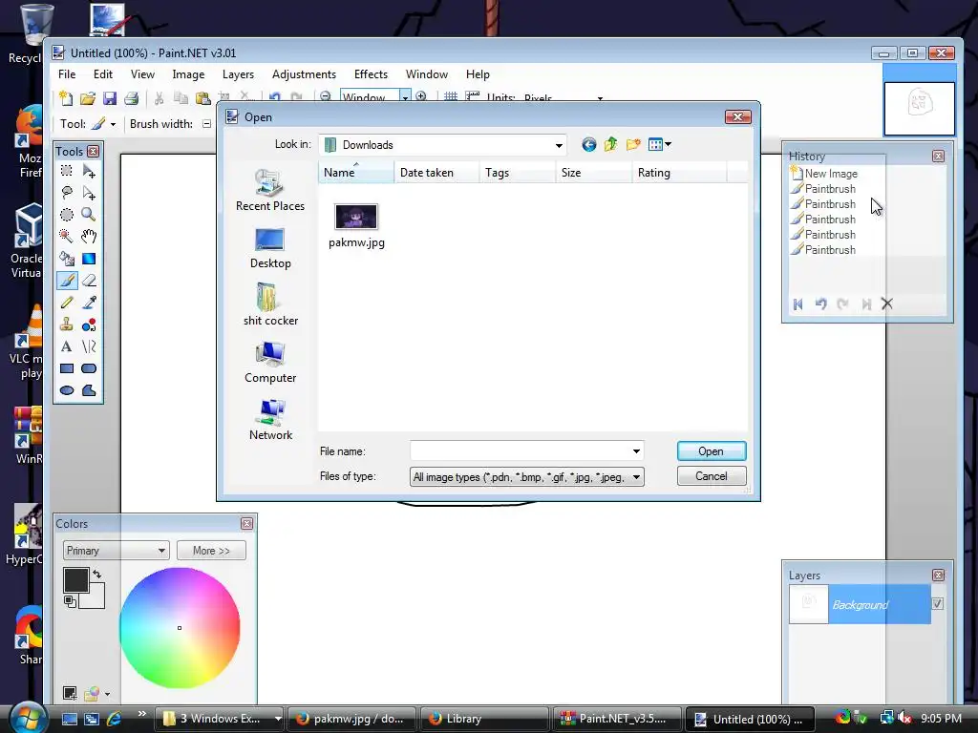
Task: Click the Cancel button
Action: [x=712, y=476]
